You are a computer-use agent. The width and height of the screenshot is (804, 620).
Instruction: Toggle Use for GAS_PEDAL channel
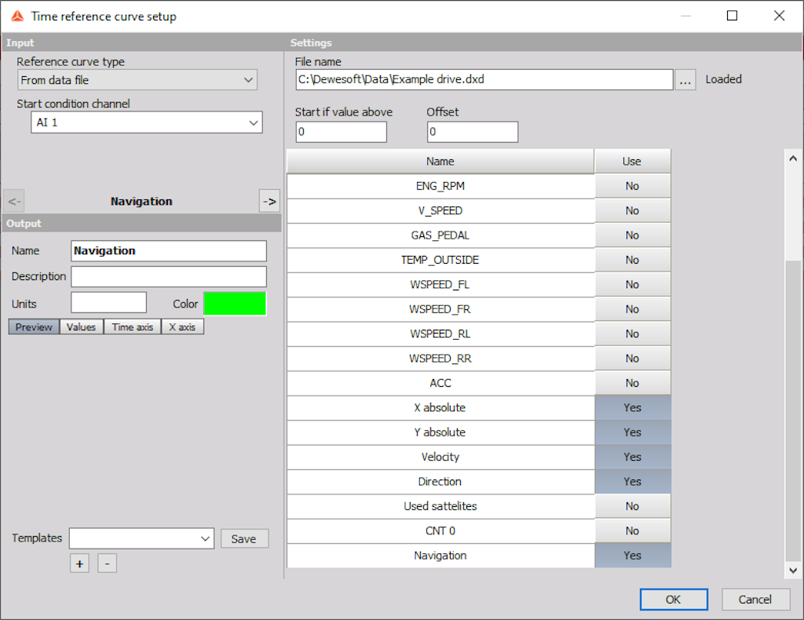pyautogui.click(x=632, y=235)
